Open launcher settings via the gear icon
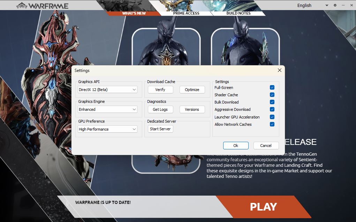The image size is (356, 222). (335, 5)
